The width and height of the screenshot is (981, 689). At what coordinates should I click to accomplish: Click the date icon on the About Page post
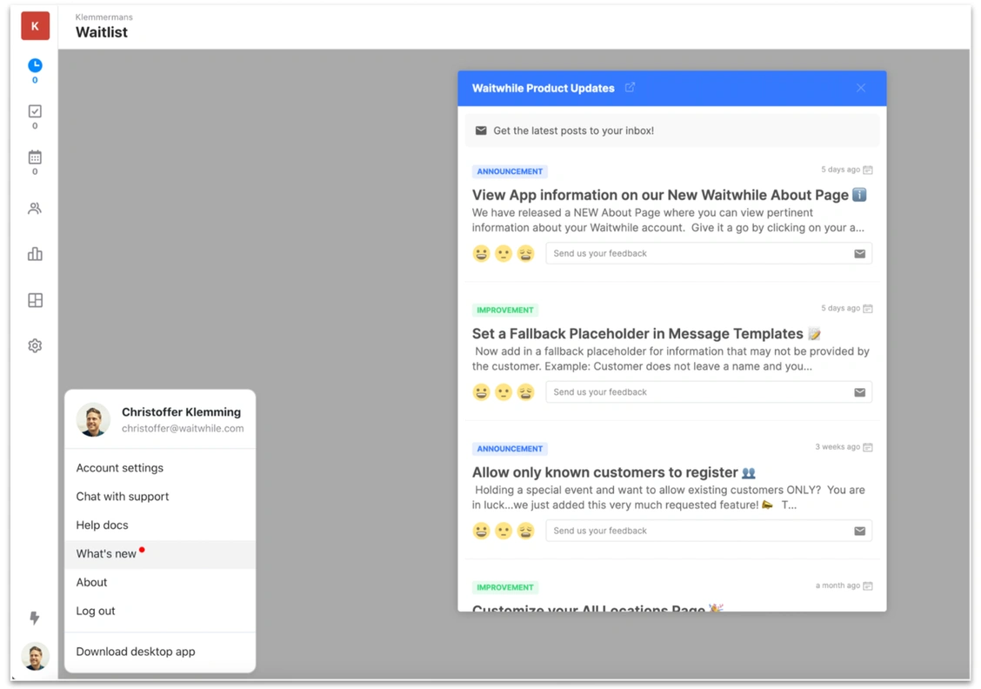point(868,171)
